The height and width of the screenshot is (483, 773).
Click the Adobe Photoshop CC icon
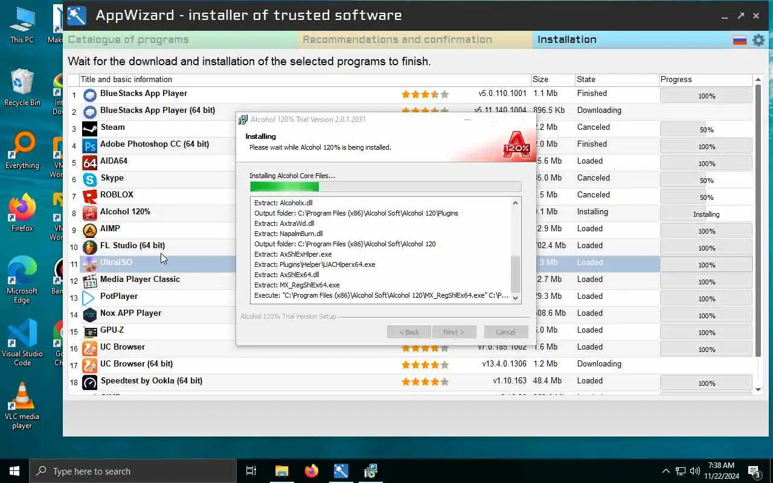(x=89, y=146)
